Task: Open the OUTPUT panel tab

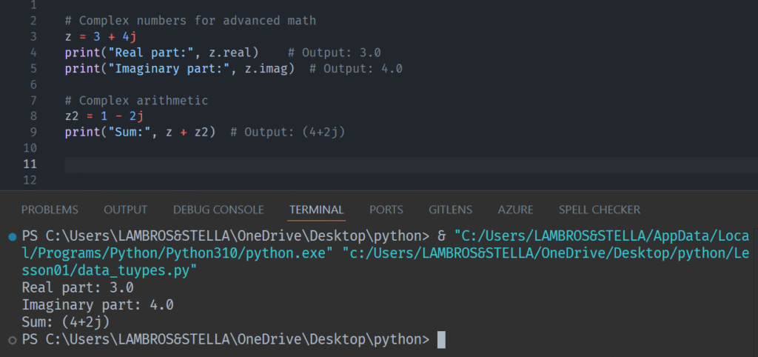Action: tap(125, 210)
